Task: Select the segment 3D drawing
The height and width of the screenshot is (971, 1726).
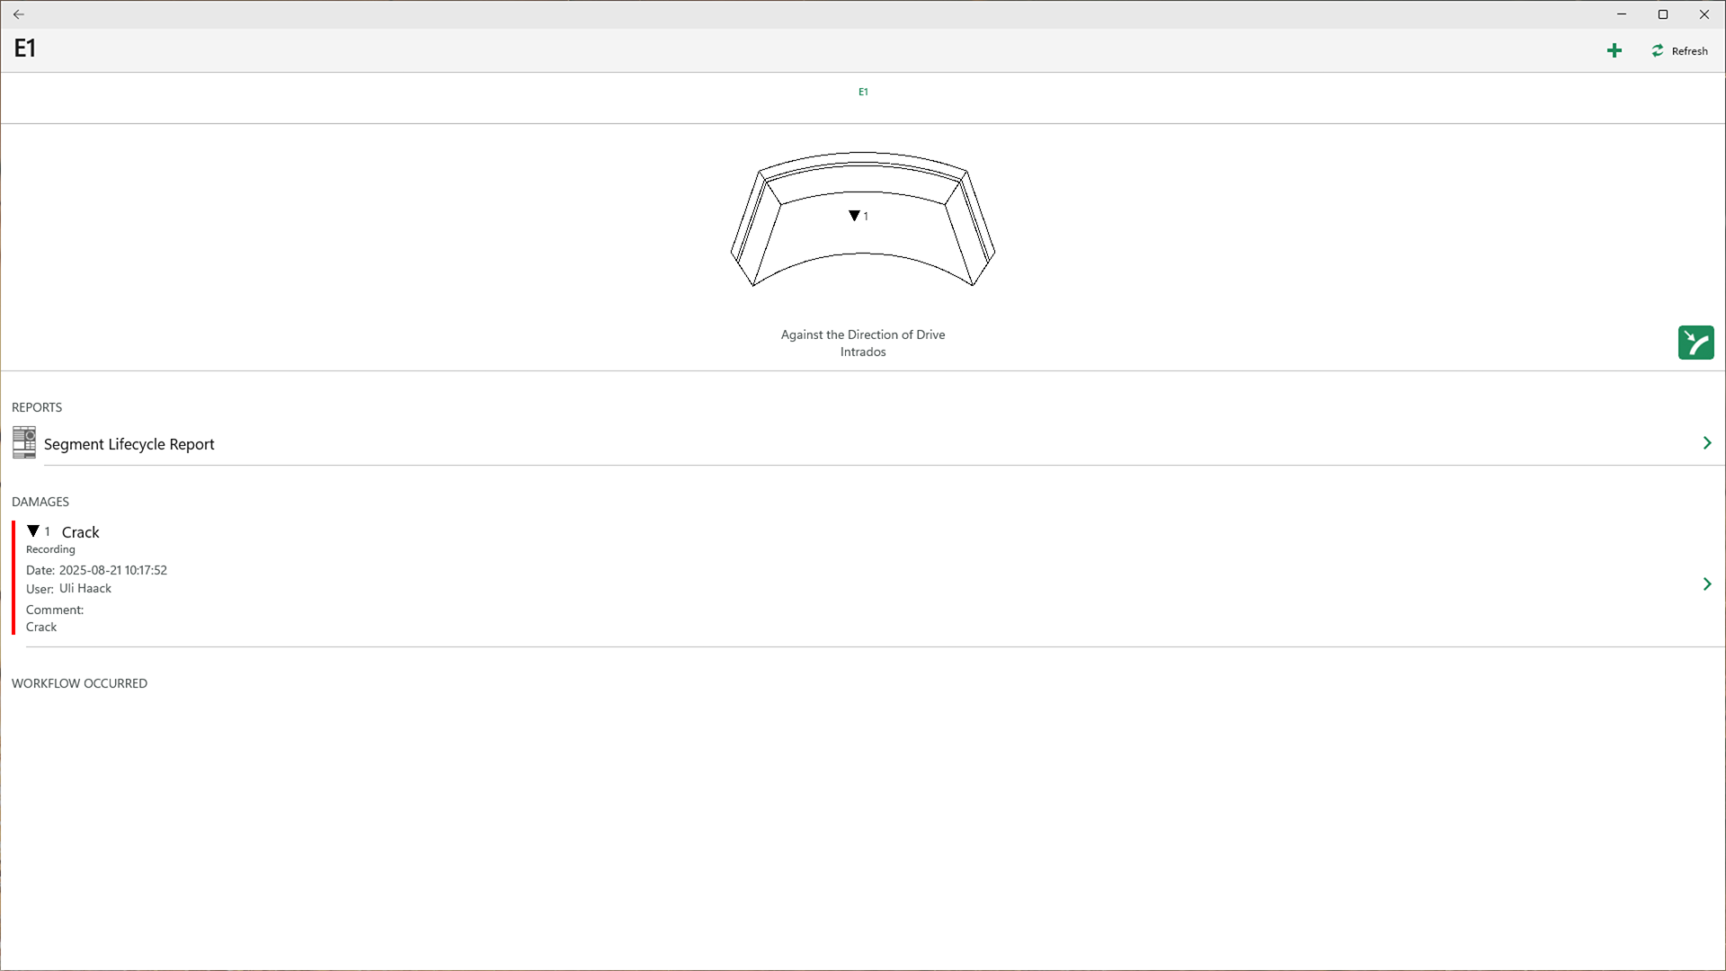Action: point(863,219)
